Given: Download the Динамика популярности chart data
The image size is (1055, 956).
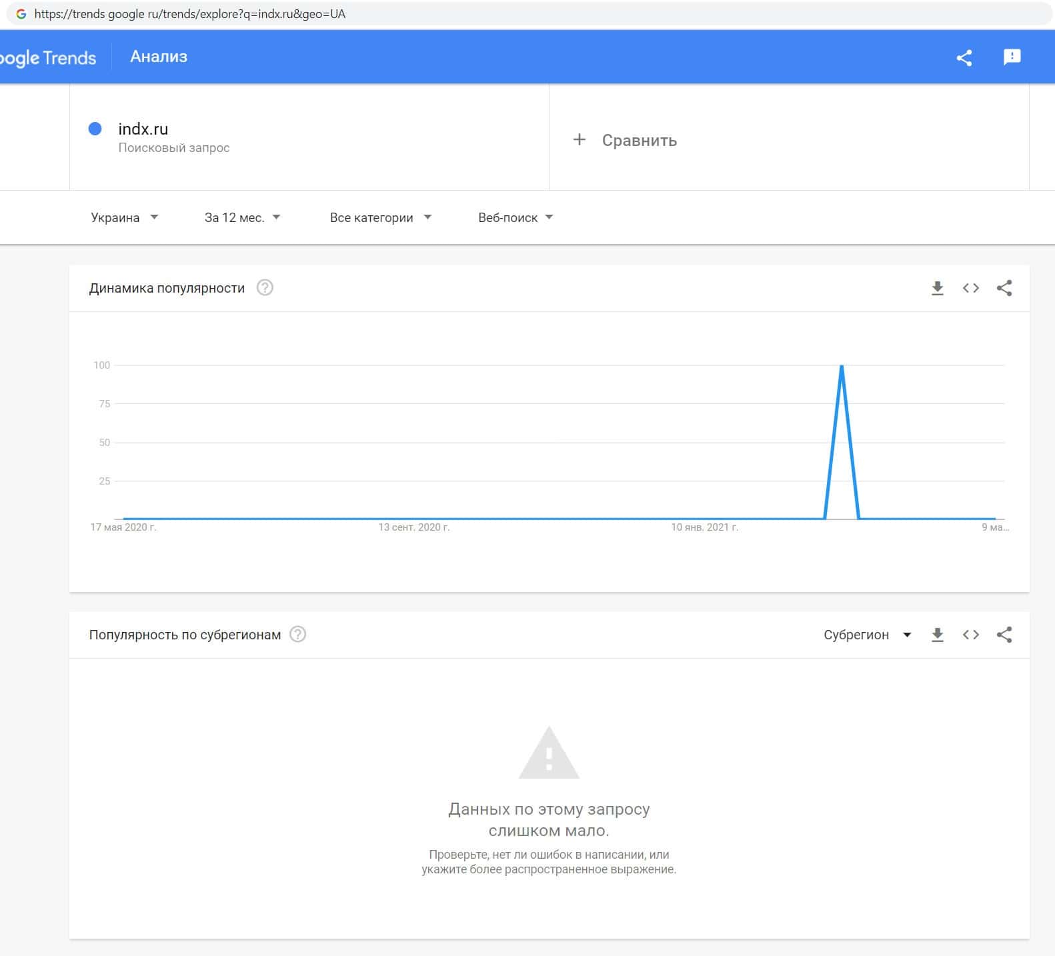Looking at the screenshot, I should 937,288.
